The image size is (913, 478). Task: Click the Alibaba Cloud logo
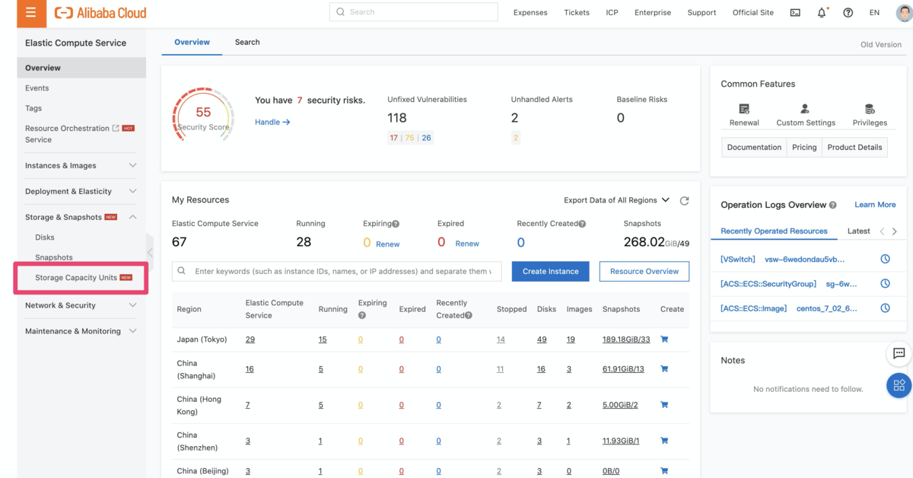pyautogui.click(x=100, y=13)
